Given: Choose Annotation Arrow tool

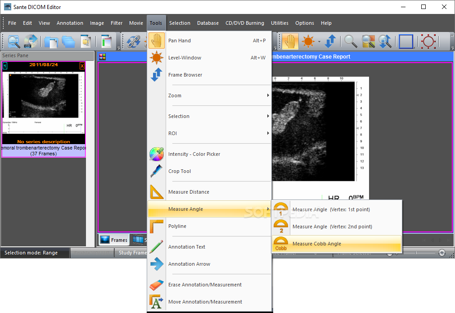Looking at the screenshot, I should click(210, 264).
